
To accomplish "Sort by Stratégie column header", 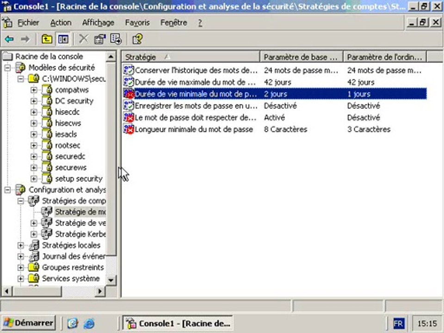I will point(191,57).
